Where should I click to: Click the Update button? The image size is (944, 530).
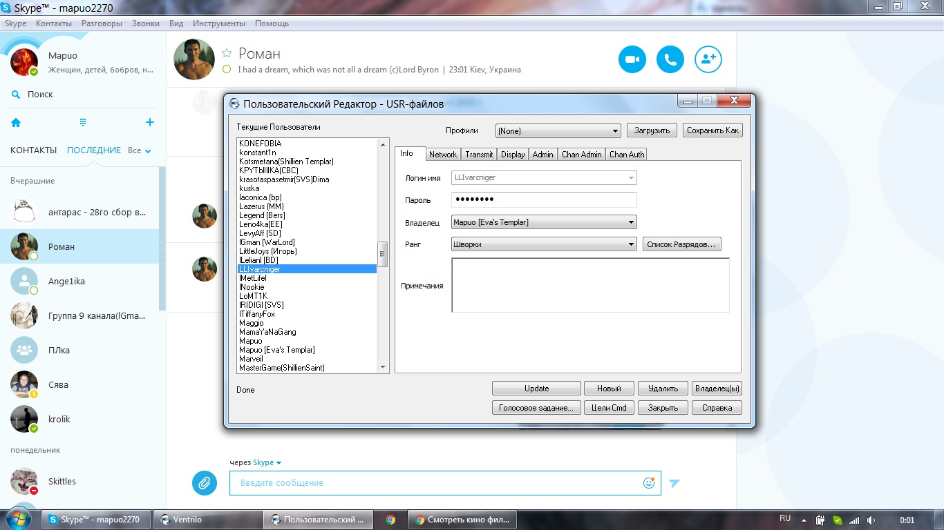536,389
